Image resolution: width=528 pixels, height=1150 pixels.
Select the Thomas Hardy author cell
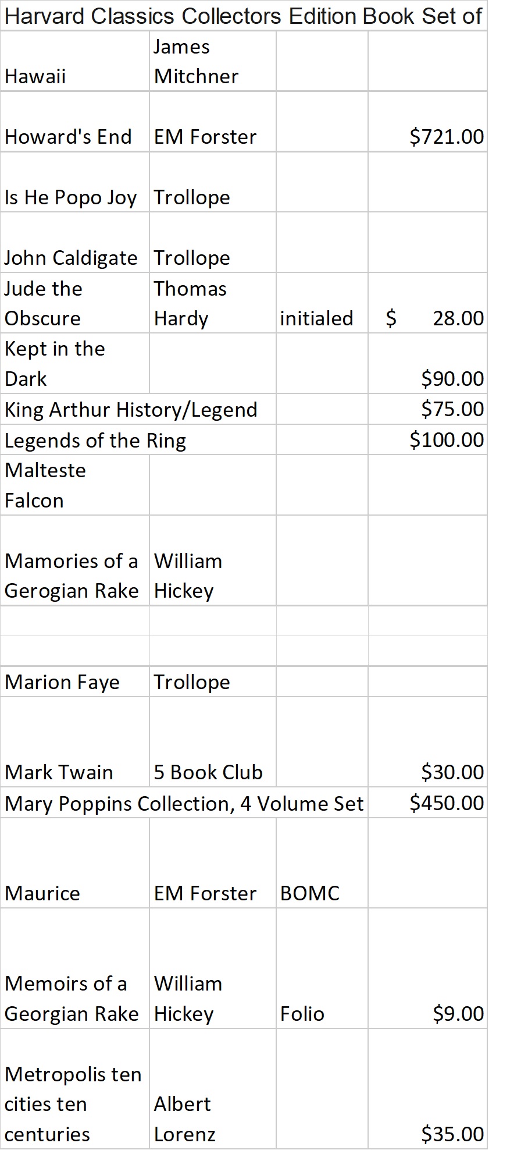(212, 303)
